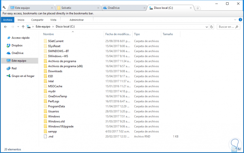Screen dimensions: 244x153
Task: Select the Downloads folder icon
Action: click(45, 71)
